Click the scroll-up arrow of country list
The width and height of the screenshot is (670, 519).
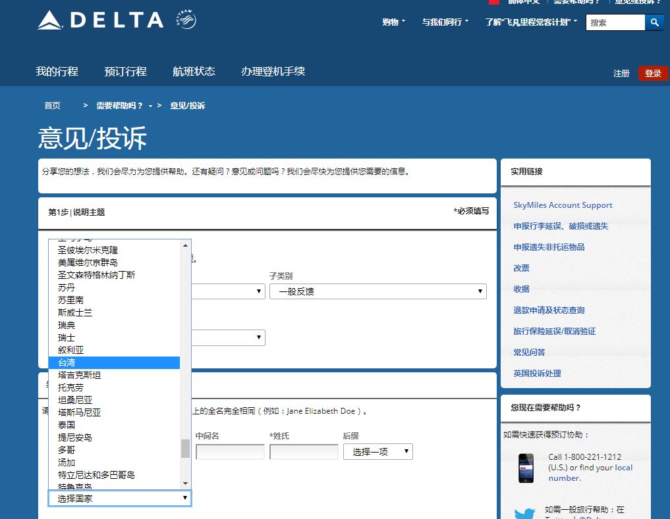pyautogui.click(x=185, y=245)
